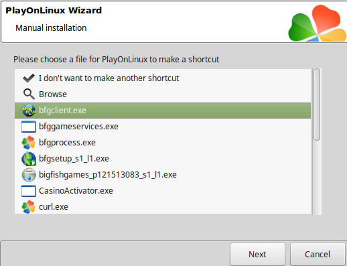Click the bfggameservices.exe window icon

tap(29, 127)
